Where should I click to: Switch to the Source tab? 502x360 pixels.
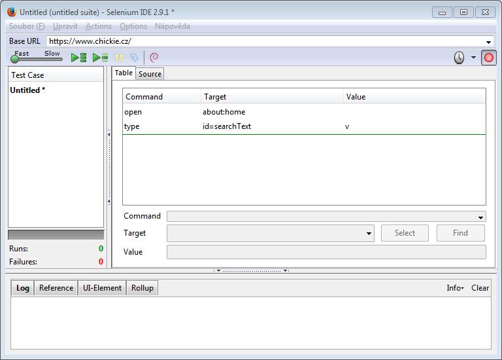(x=150, y=74)
